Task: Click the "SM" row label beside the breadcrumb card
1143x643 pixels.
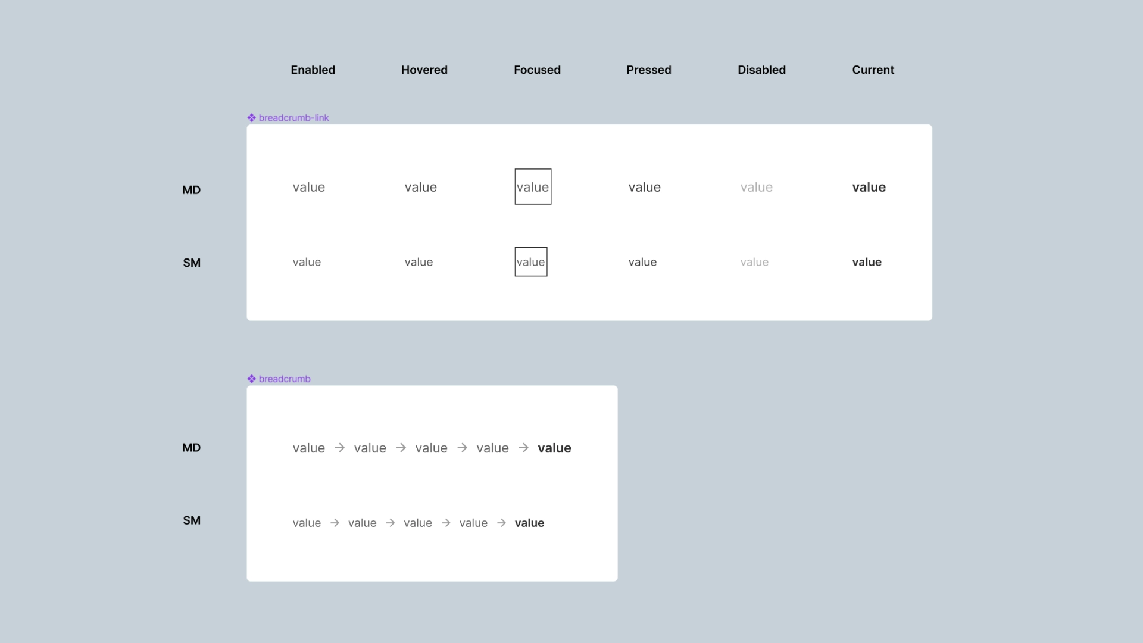Action: [191, 520]
